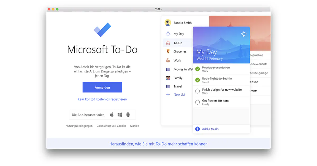The height and width of the screenshot is (166, 317).
Task: Click the Android download icon
Action: tap(128, 115)
